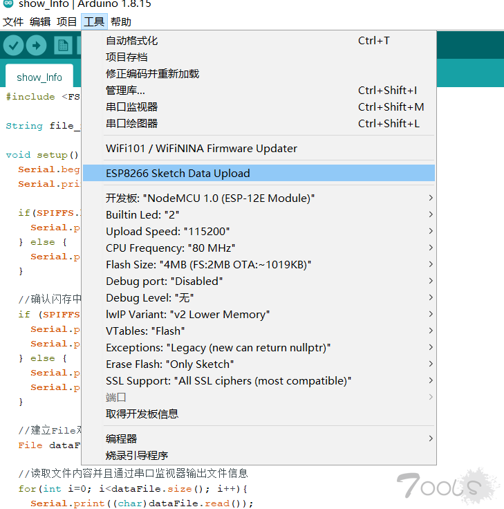Click the "#include" line in the editor
Image resolution: width=504 pixels, height=509 pixels.
click(43, 97)
